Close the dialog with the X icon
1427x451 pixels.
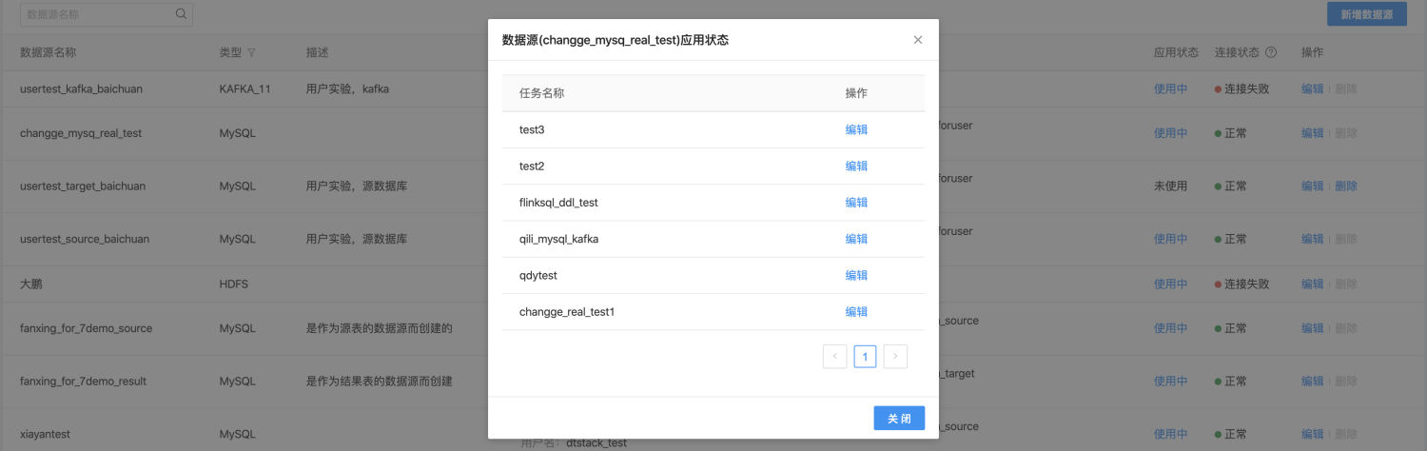(918, 40)
